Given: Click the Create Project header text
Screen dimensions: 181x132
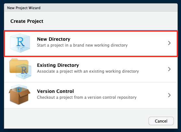Looking at the screenshot, I should pos(27,21).
